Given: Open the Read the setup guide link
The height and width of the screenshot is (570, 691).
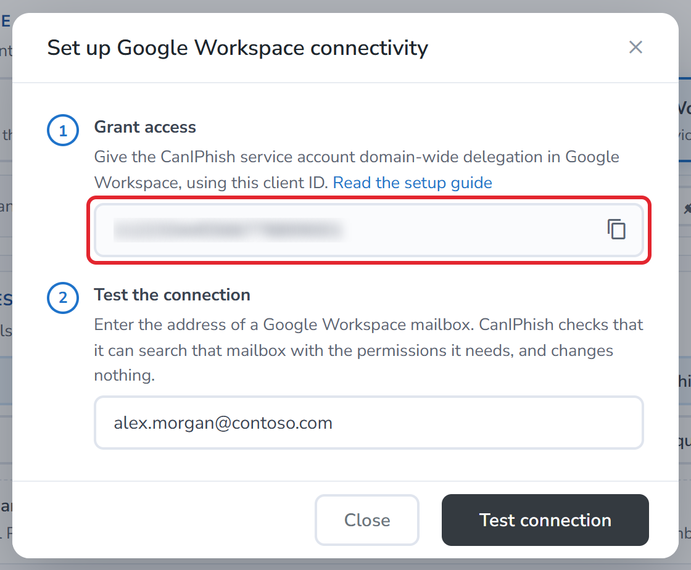Looking at the screenshot, I should [412, 183].
